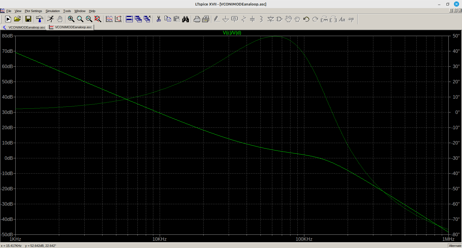Click the Alternate status bar indicator
This screenshot has height=248, width=462.
click(x=455, y=246)
